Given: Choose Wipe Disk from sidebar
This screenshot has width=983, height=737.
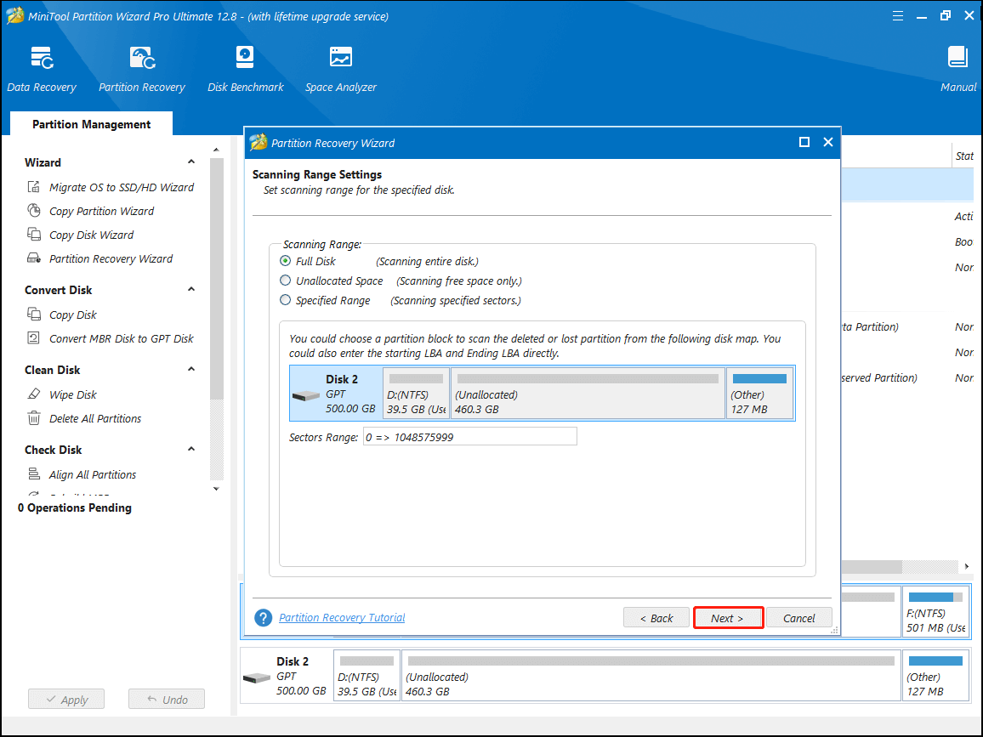Looking at the screenshot, I should (73, 394).
